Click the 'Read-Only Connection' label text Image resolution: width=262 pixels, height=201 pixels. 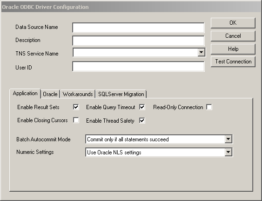[178, 107]
